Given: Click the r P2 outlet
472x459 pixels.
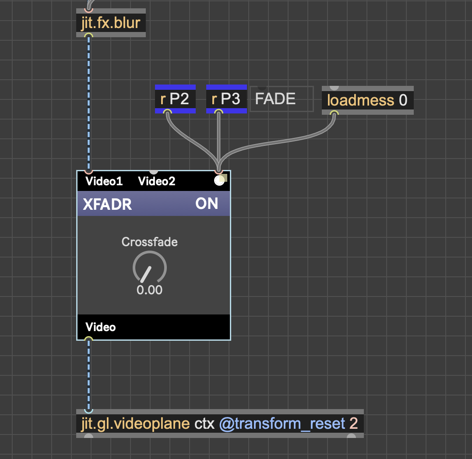Looking at the screenshot, I should 167,112.
